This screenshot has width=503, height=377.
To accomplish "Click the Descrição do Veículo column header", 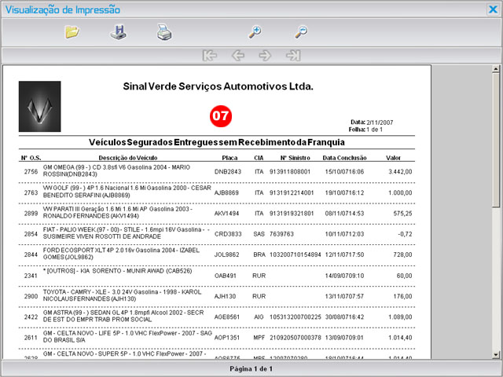I will click(128, 158).
